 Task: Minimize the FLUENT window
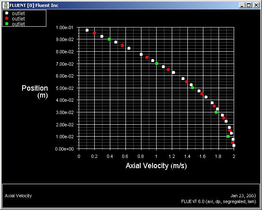point(241,5)
